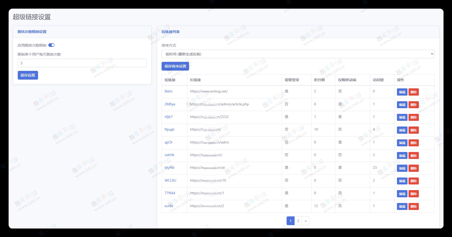Viewport: 452px width, 237px height.
Task: Disable the 启用跳转次数限制 toggle switch
Action: coord(52,45)
